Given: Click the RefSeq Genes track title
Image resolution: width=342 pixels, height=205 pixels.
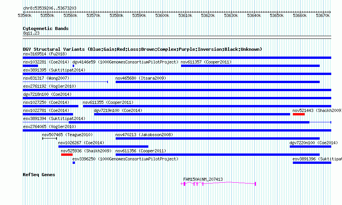Looking at the screenshot, I should pyautogui.click(x=39, y=175).
